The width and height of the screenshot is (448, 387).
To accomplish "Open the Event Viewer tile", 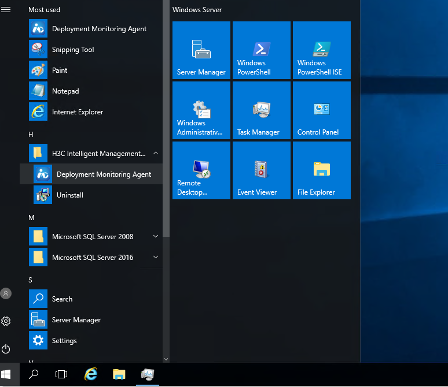I will pos(262,170).
